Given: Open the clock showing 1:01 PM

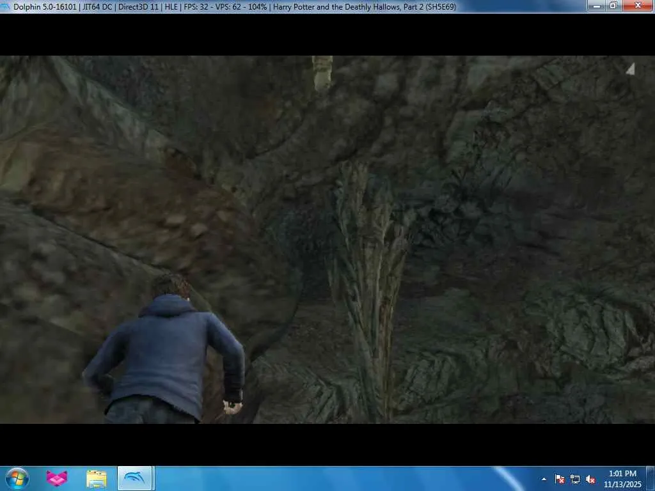Looking at the screenshot, I should point(622,479).
